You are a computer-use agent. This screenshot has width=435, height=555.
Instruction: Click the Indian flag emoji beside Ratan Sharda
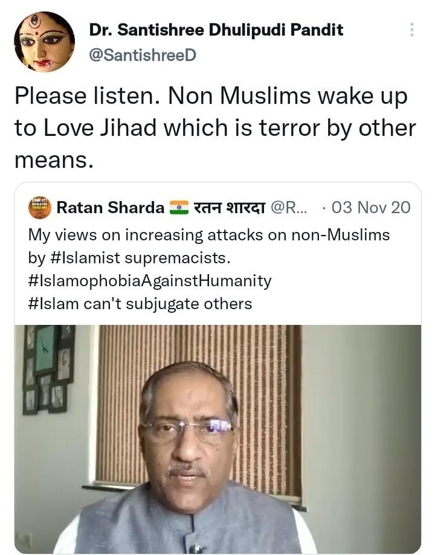point(179,207)
